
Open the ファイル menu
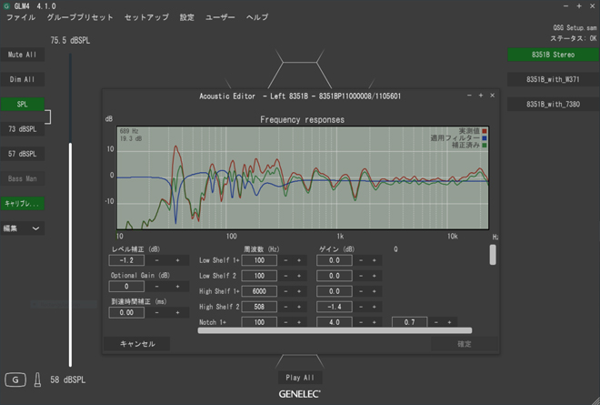(x=21, y=17)
